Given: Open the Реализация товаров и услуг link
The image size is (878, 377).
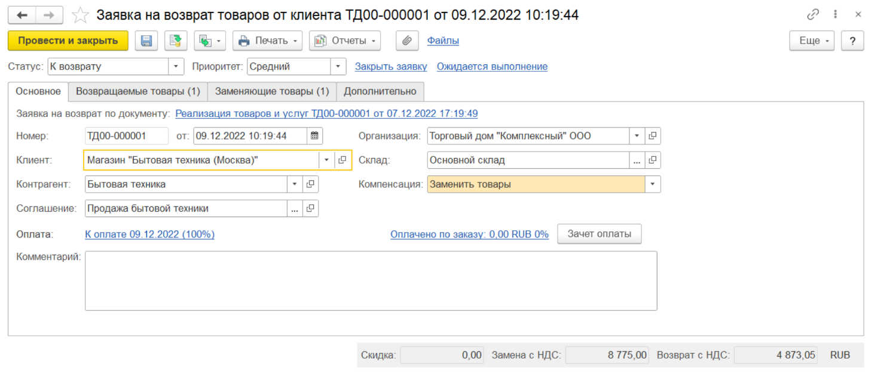Looking at the screenshot, I should (x=326, y=113).
